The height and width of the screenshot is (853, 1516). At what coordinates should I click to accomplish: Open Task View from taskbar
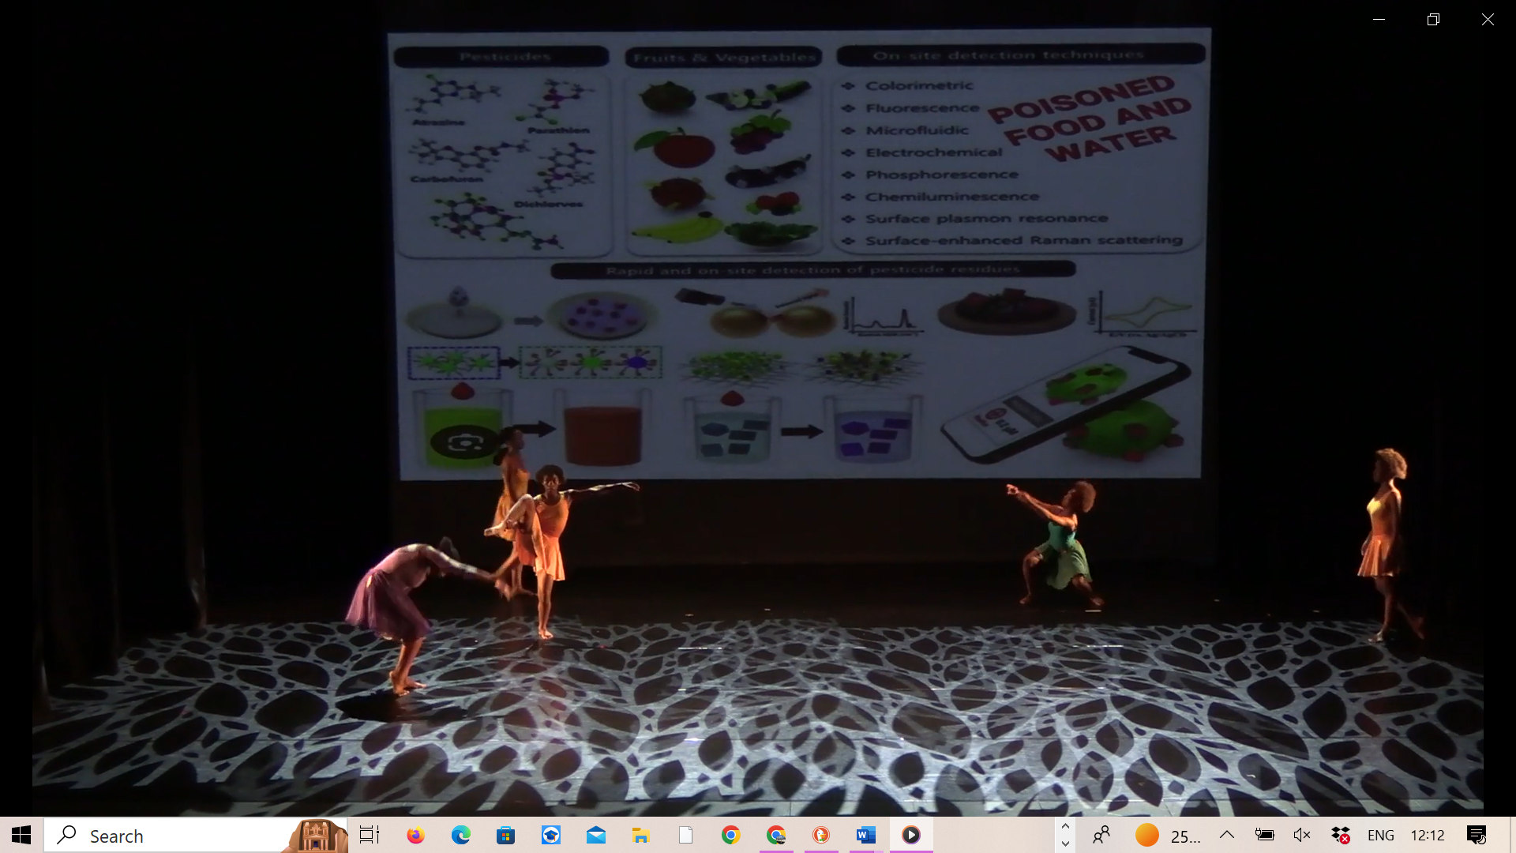369,835
